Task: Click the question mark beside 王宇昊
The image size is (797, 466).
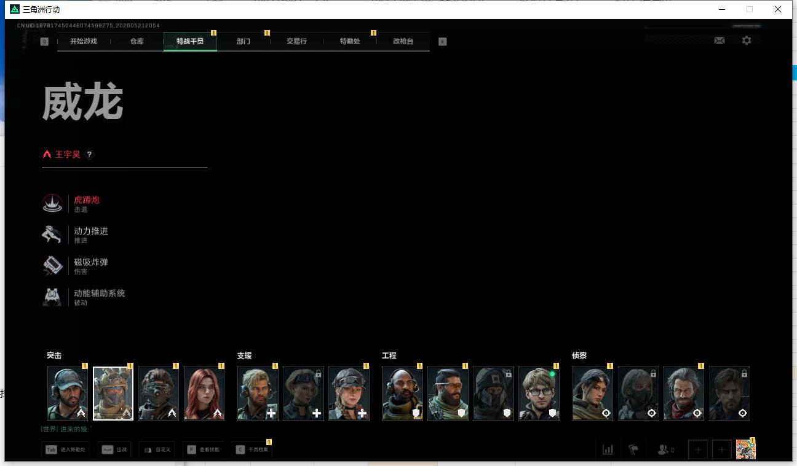Action: click(89, 155)
